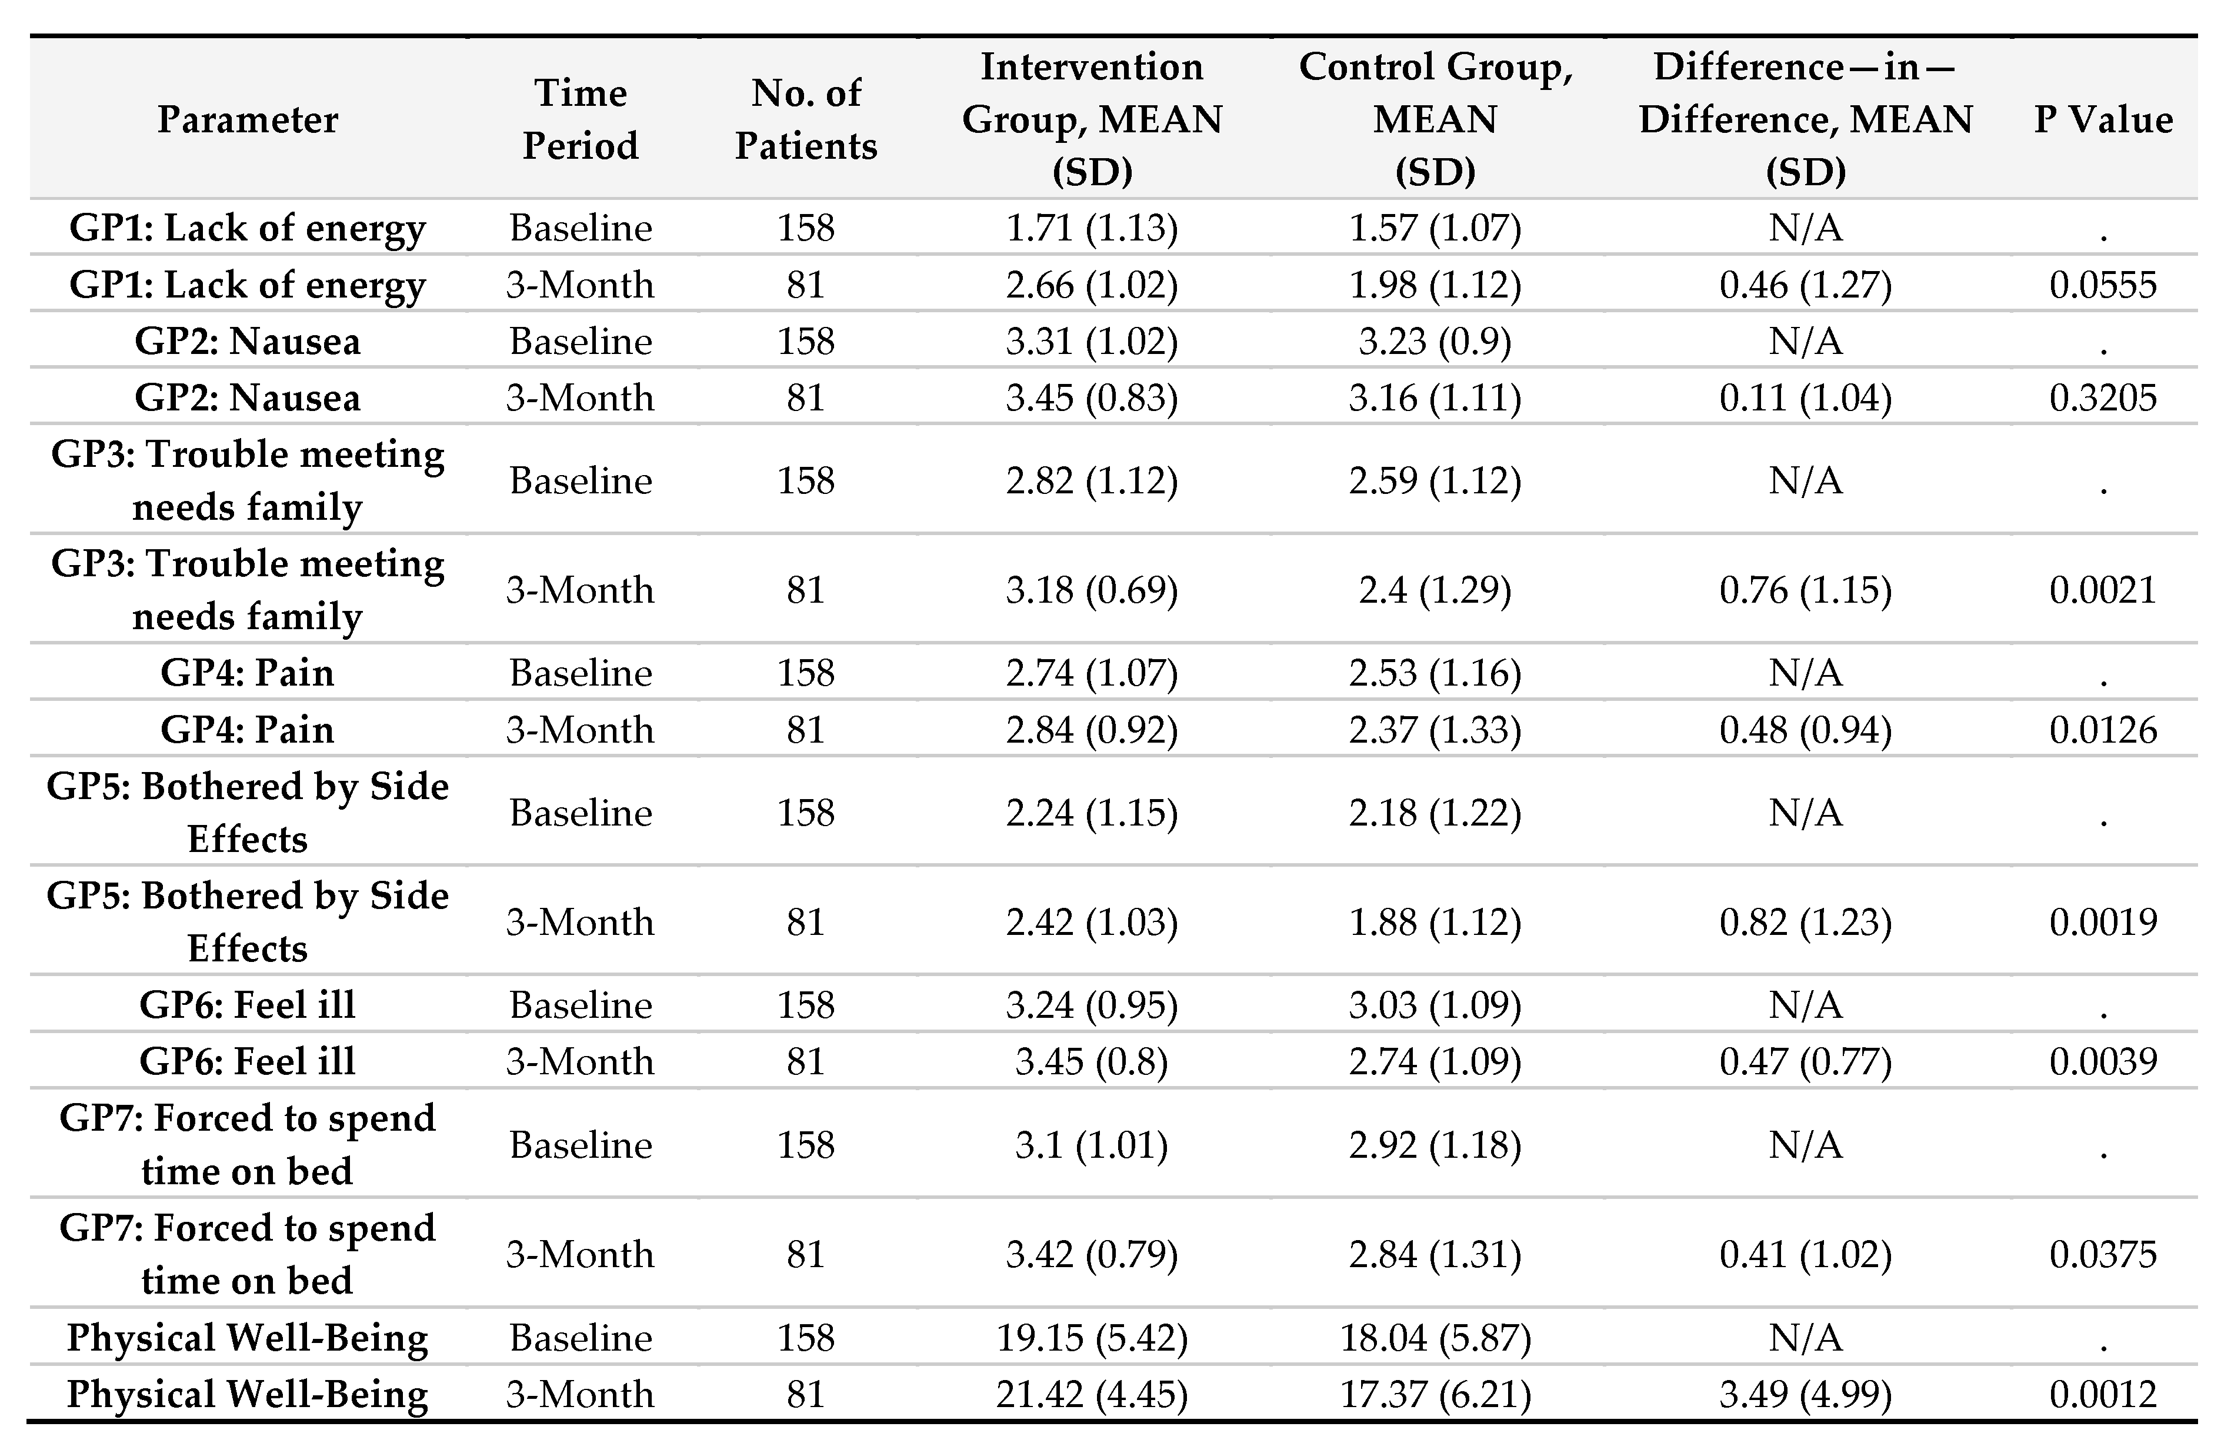
Task: Click the intervention value 21.42 (4.45)
Action: coord(1092,1394)
